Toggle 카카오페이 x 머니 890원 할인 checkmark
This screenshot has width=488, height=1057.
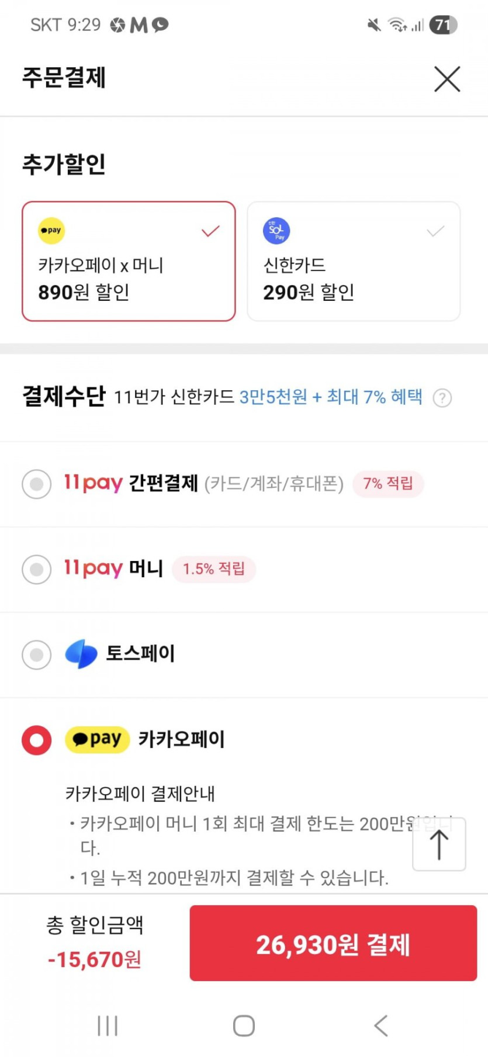[210, 231]
